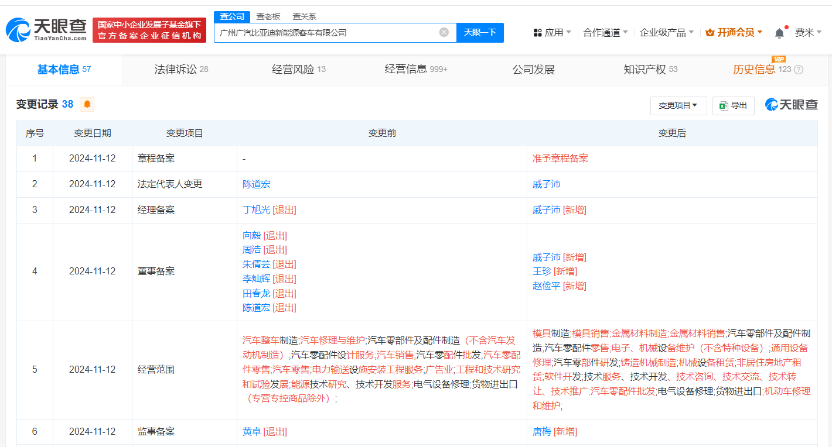Open the 公司发展 tab
Screen dimensions: 832x447
click(533, 70)
